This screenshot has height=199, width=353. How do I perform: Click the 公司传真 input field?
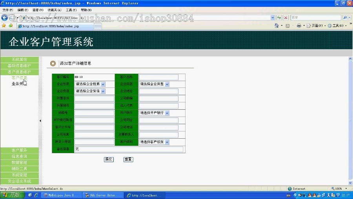click(94, 135)
